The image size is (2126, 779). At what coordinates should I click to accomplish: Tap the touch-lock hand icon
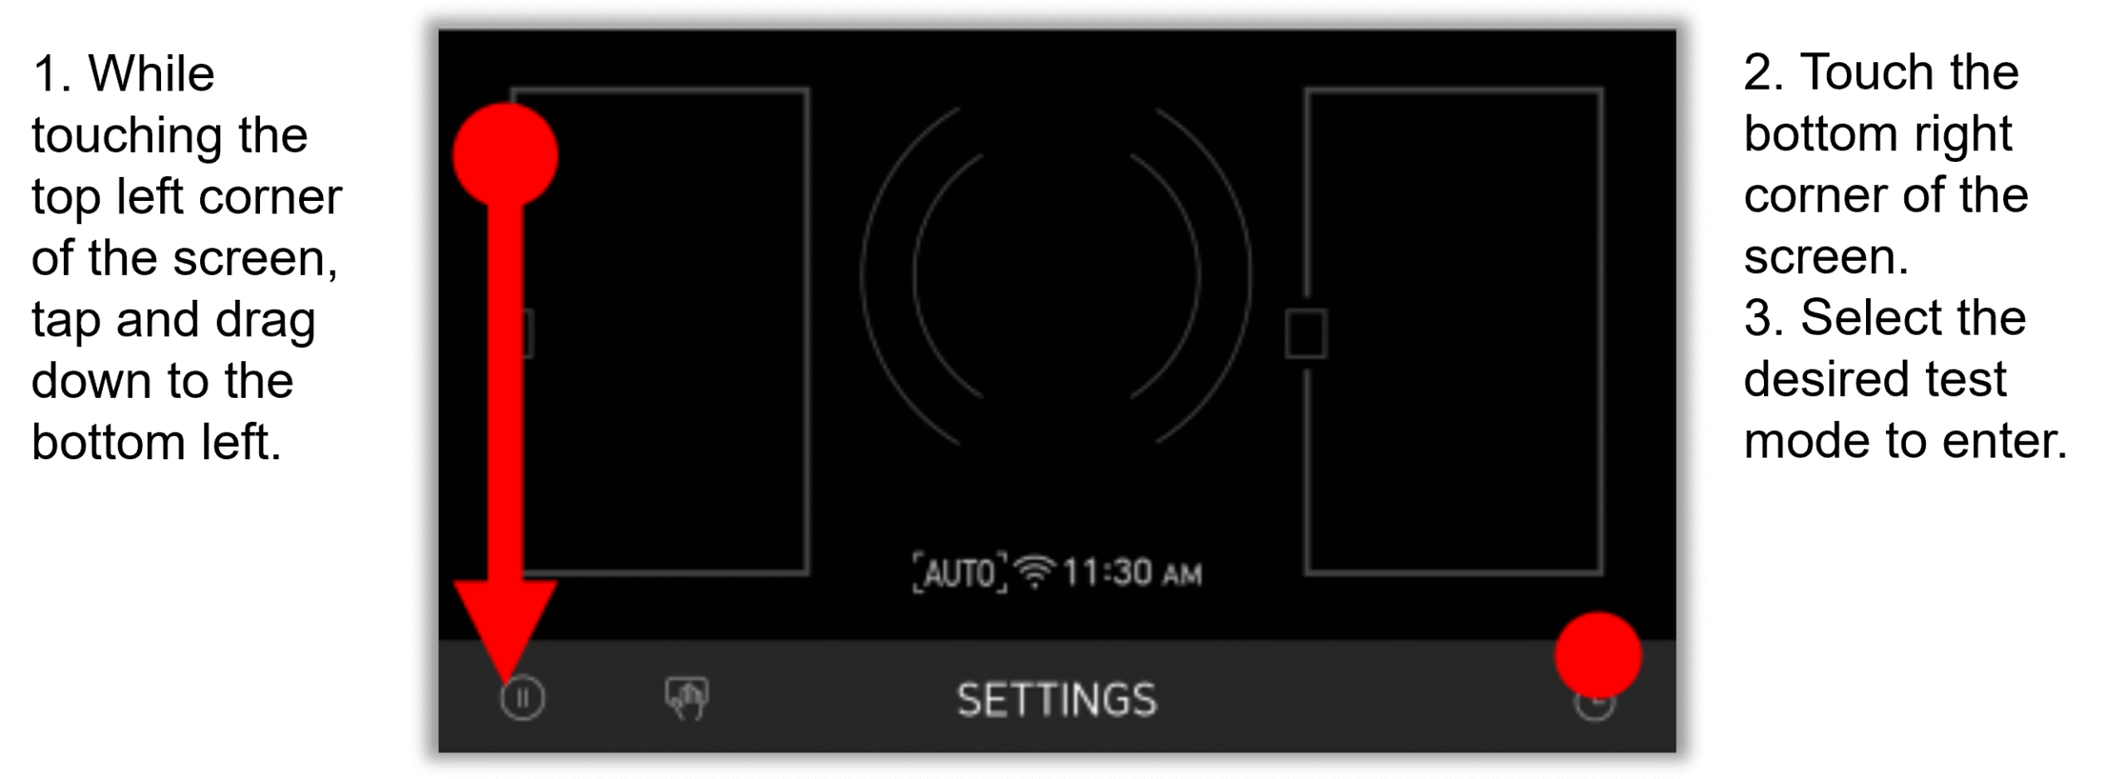687,698
